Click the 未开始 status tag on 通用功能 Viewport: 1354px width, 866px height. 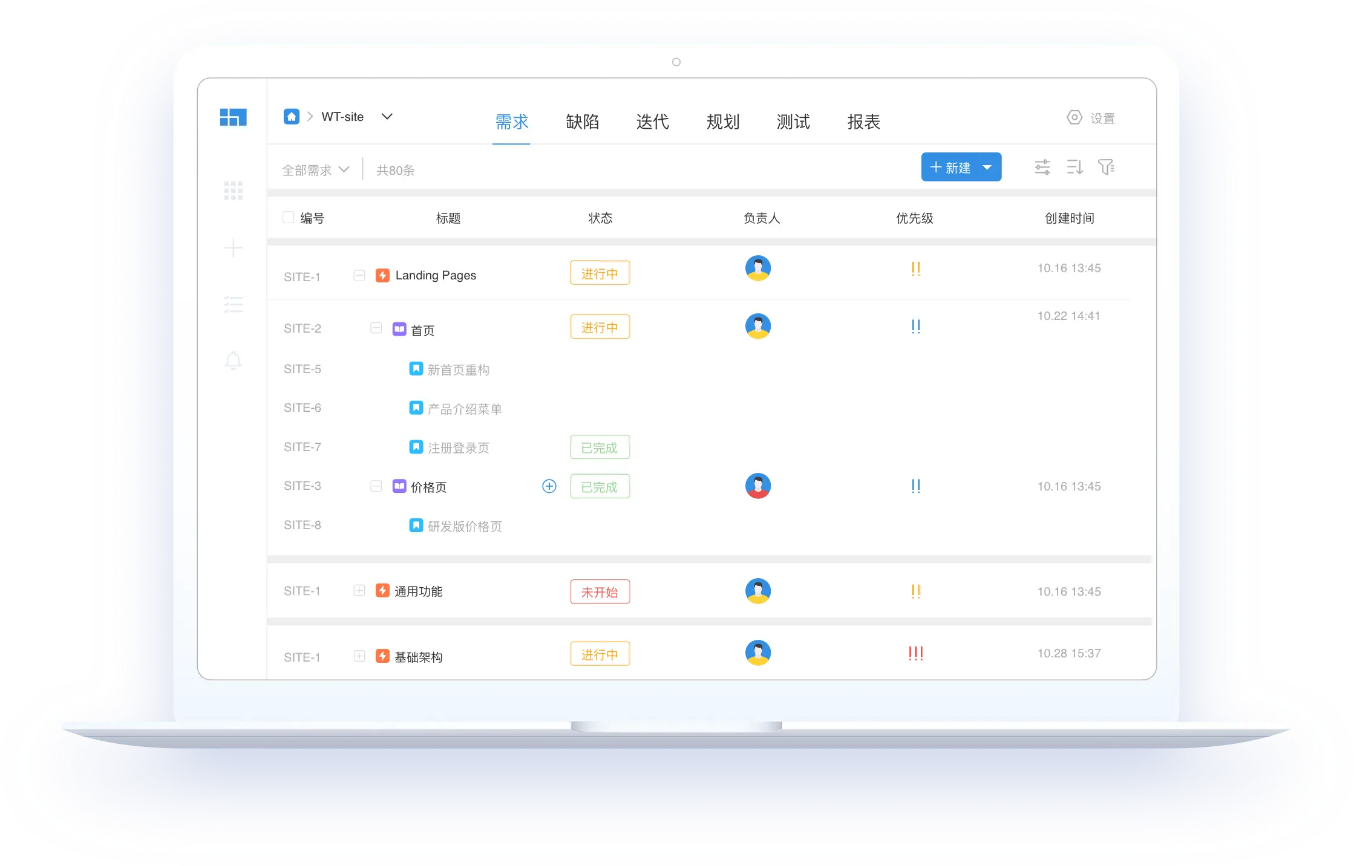click(x=600, y=591)
